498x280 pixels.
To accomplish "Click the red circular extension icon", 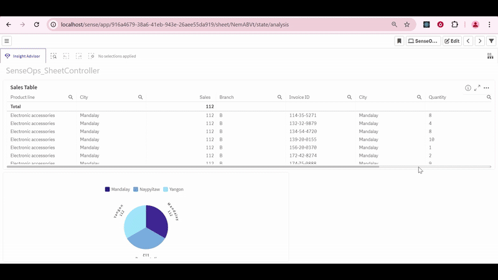I will [440, 24].
